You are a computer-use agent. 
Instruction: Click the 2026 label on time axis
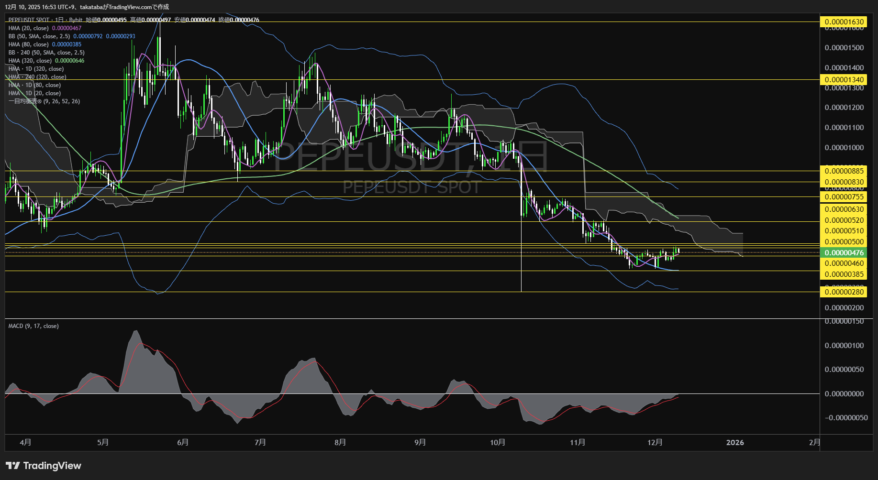click(x=735, y=443)
